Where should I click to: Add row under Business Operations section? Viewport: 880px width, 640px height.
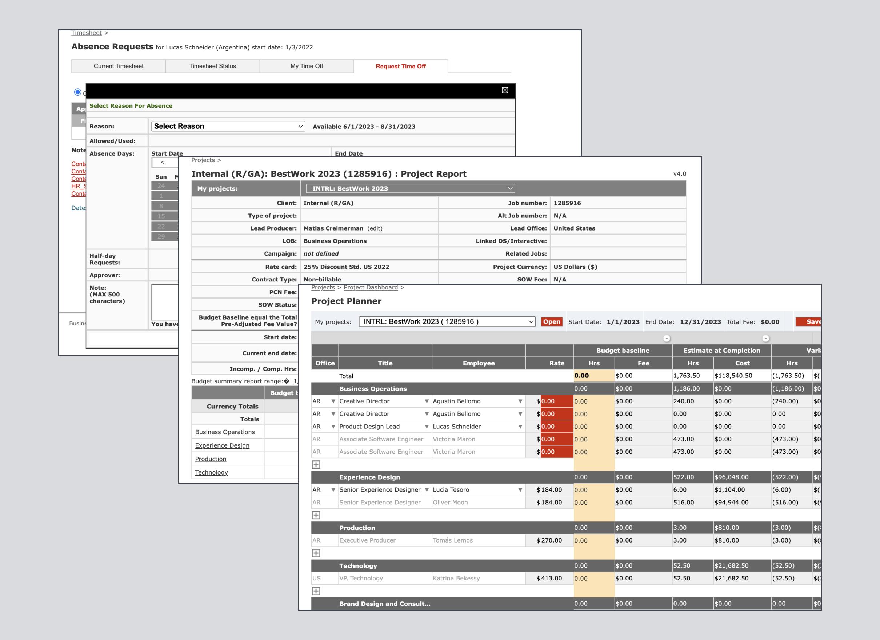316,465
